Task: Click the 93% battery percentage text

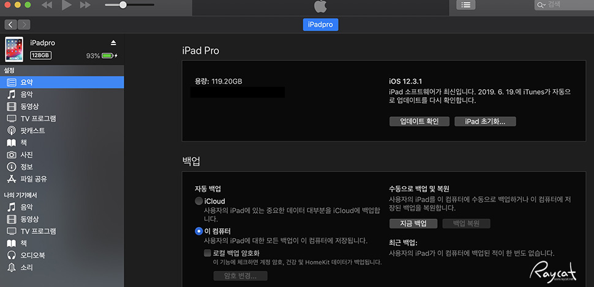Action: 93,56
